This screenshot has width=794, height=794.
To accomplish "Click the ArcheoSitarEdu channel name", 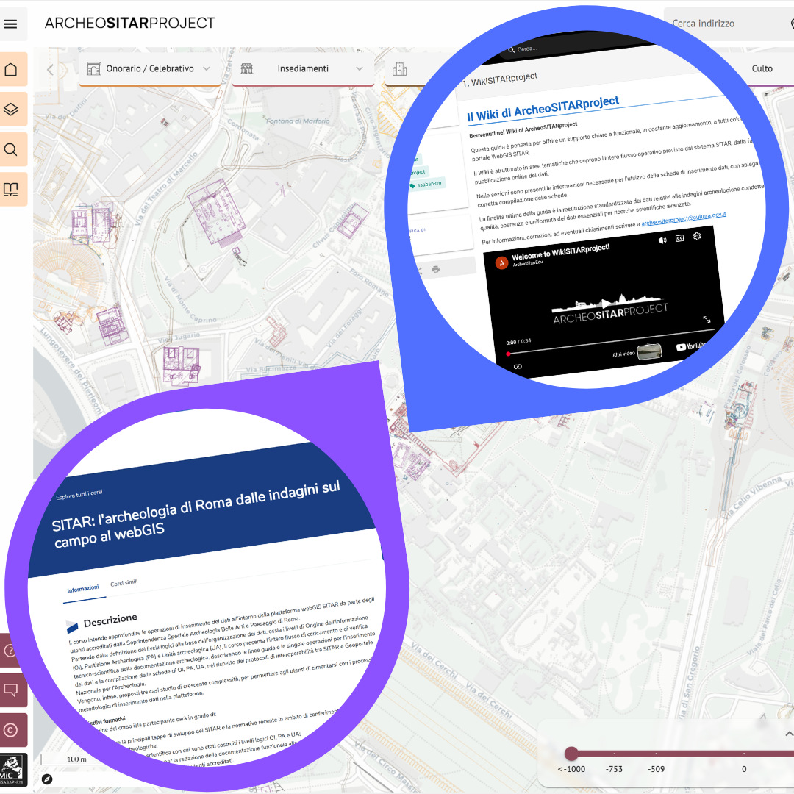I will [x=527, y=263].
